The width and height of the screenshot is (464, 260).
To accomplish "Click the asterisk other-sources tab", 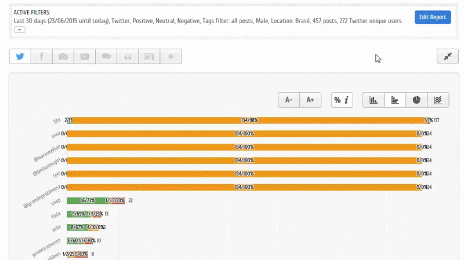I will click(171, 56).
